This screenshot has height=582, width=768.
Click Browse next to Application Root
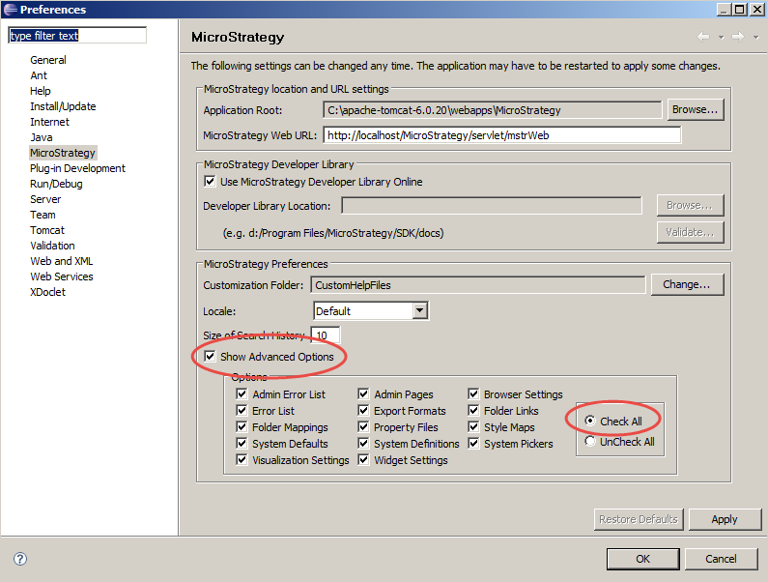tap(696, 110)
